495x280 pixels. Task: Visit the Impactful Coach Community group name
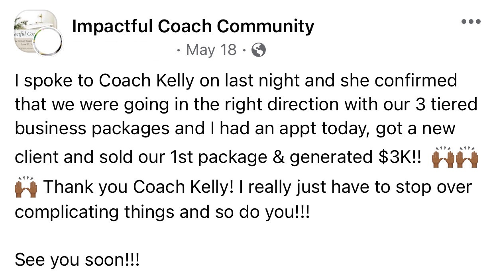pyautogui.click(x=193, y=26)
